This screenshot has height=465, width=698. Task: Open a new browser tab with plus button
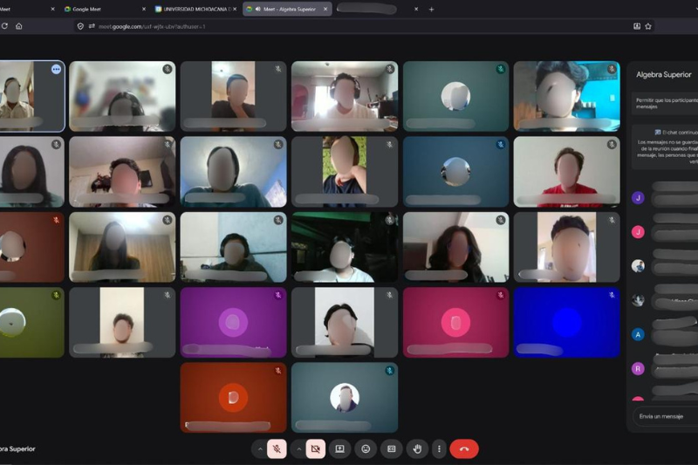pos(431,9)
